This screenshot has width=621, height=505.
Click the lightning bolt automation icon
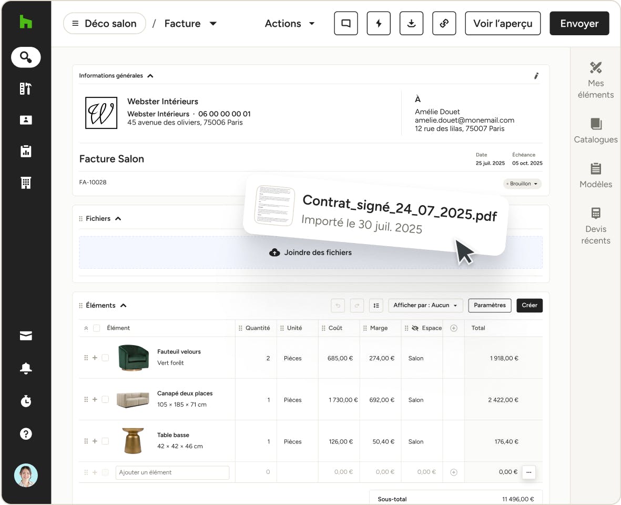379,24
